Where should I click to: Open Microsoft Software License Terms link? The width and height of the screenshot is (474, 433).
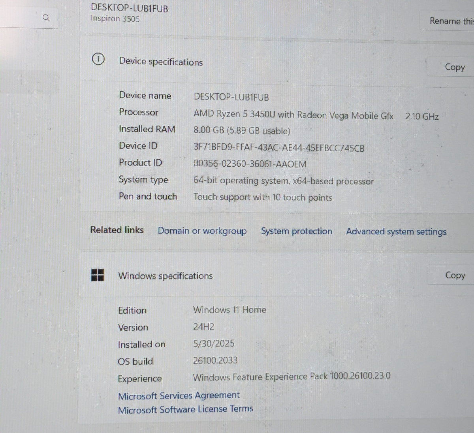point(186,409)
